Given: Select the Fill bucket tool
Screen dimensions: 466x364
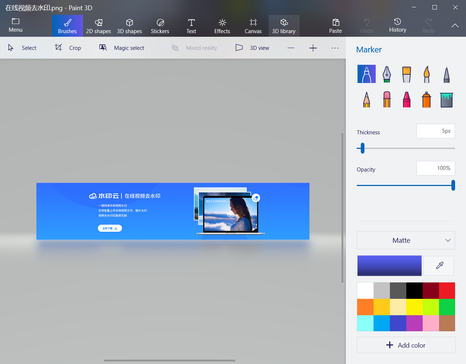Looking at the screenshot, I should point(447,99).
